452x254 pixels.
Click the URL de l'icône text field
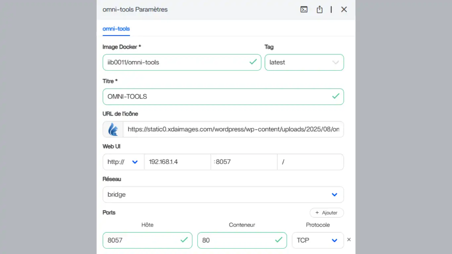pyautogui.click(x=233, y=129)
